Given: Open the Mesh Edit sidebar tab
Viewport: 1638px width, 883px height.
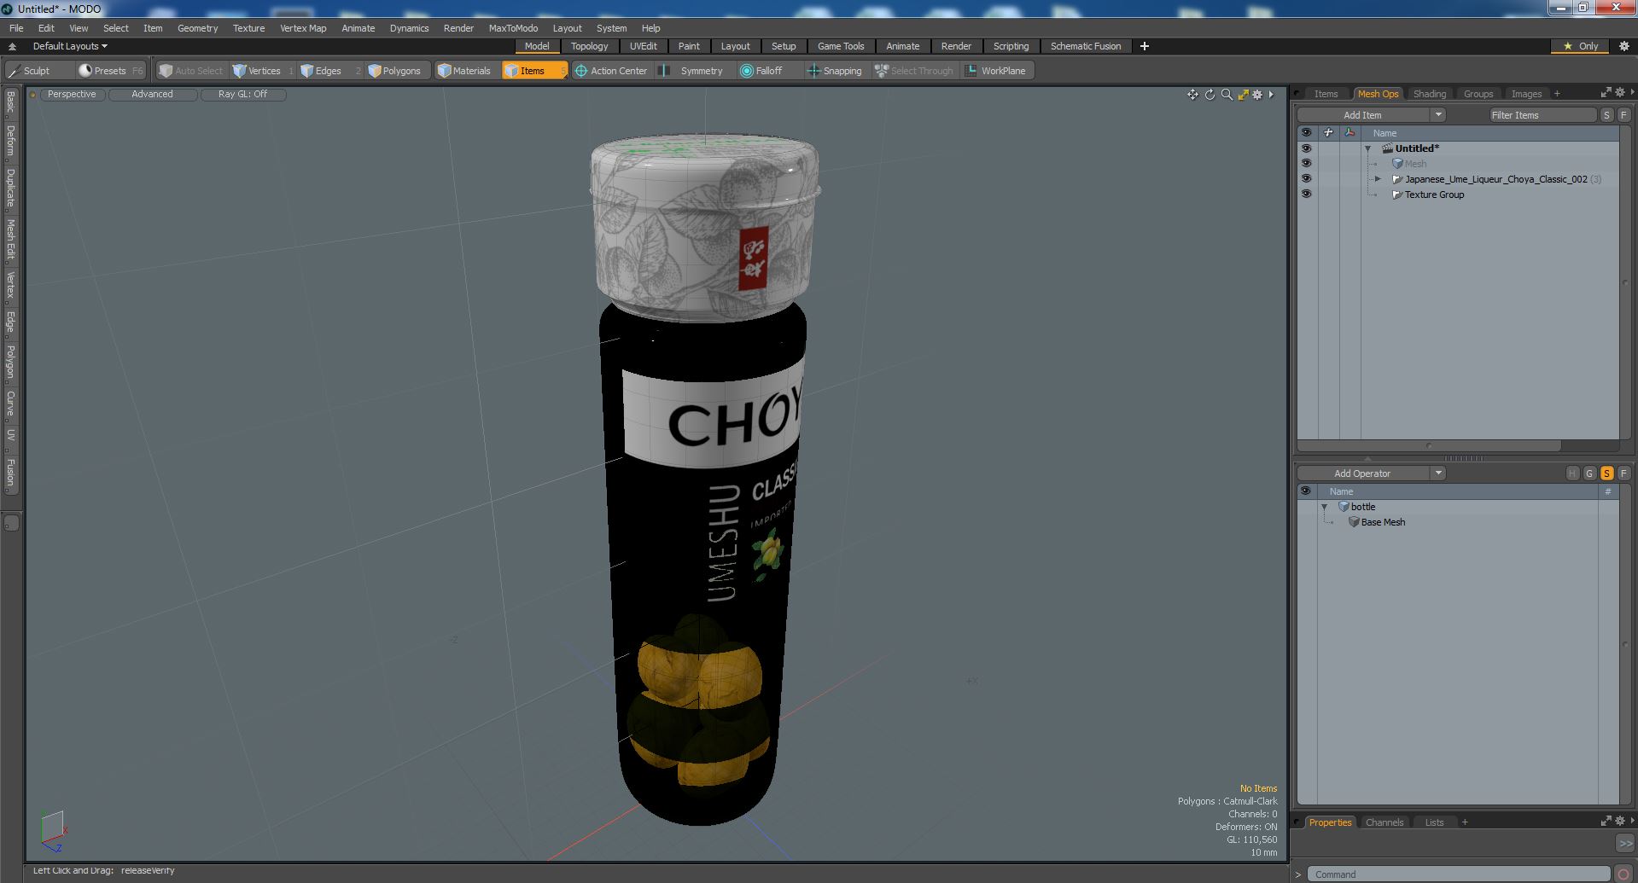Looking at the screenshot, I should point(11,240).
